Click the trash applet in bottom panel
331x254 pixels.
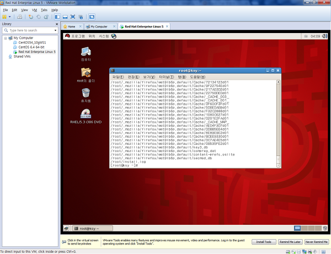coord(325,228)
